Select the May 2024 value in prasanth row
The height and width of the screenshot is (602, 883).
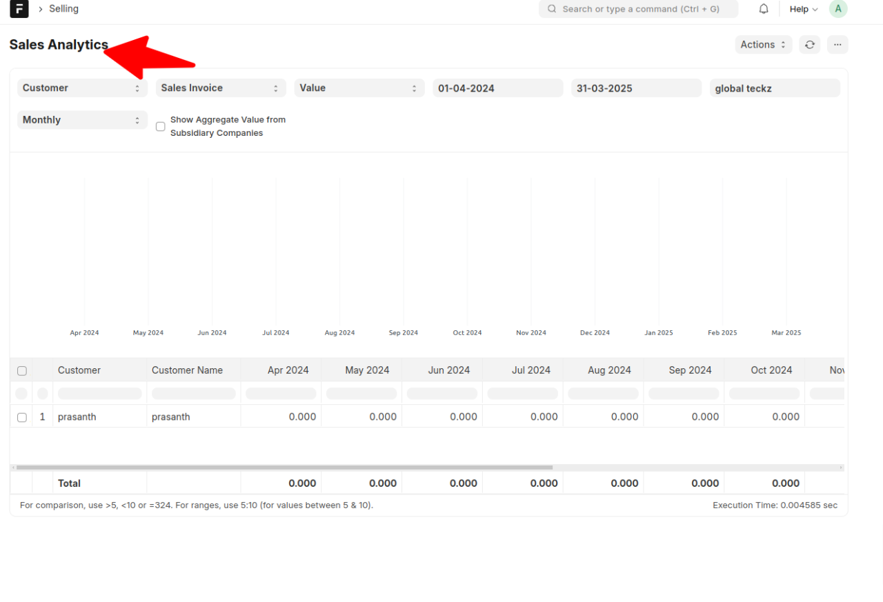pos(361,417)
